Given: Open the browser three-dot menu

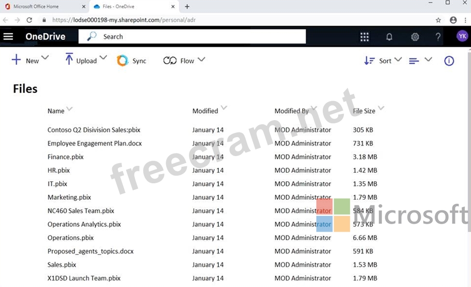Looking at the screenshot, I should (465, 20).
